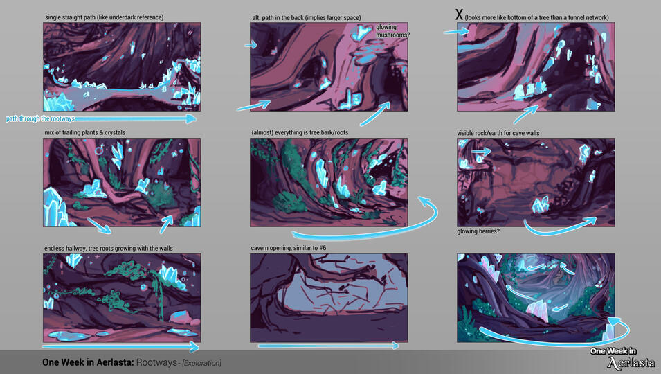Open the 'alt. path in the back' sketch

point(329,66)
